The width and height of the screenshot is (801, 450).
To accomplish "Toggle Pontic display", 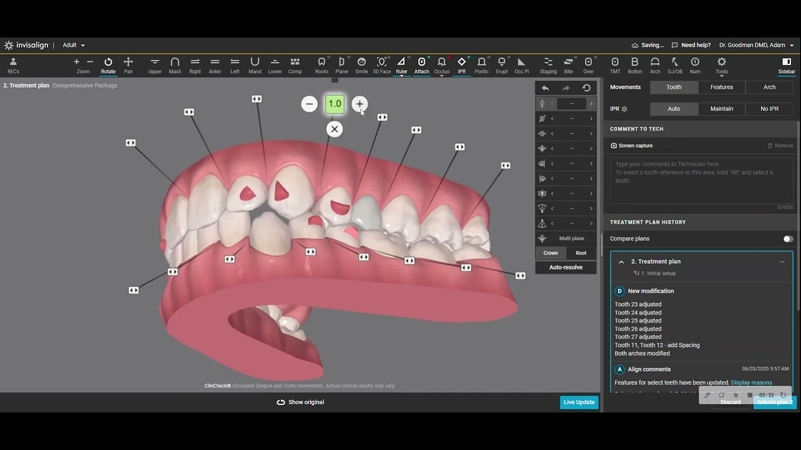I will 482,65.
